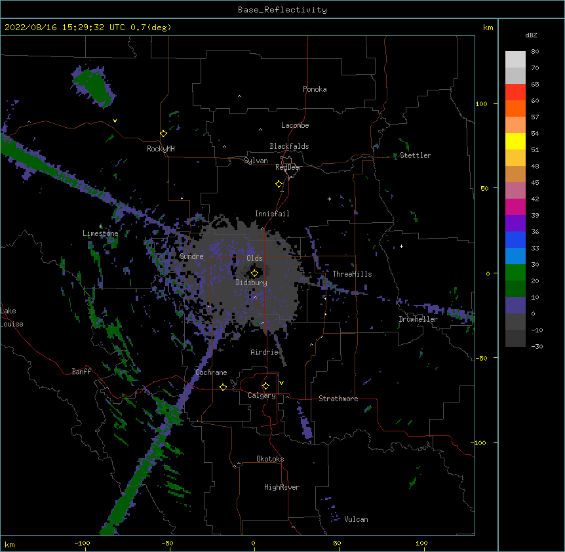Image resolution: width=565 pixels, height=552 pixels.
Task: Pick the magenta band in the dBZ legend
Action: [515, 207]
